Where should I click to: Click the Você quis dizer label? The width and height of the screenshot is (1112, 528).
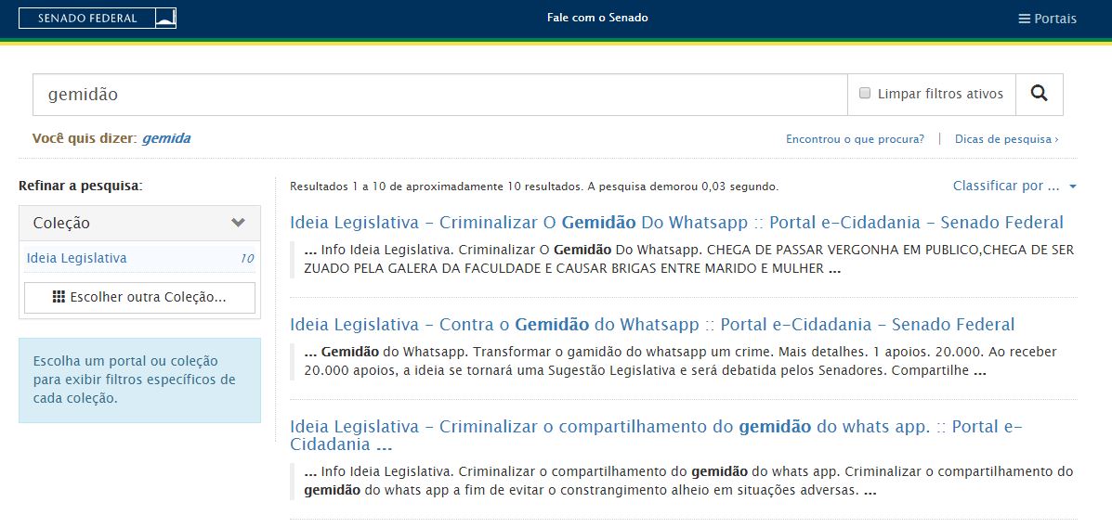pyautogui.click(x=85, y=139)
